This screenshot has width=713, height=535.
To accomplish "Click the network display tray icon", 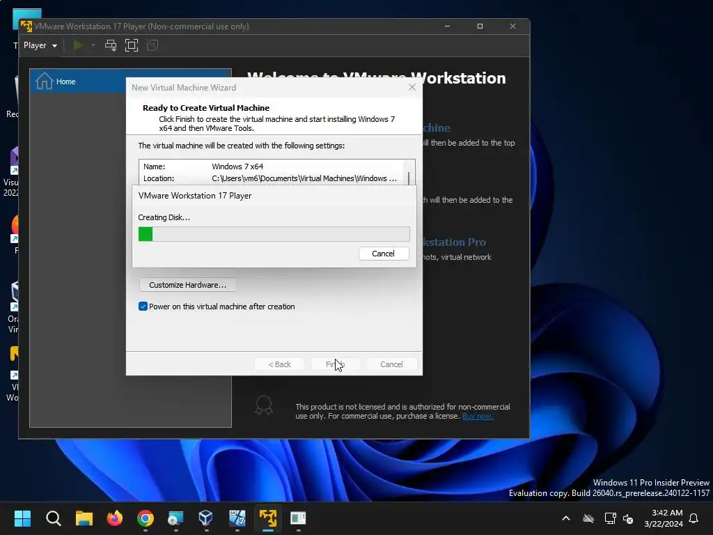I will 610,518.
